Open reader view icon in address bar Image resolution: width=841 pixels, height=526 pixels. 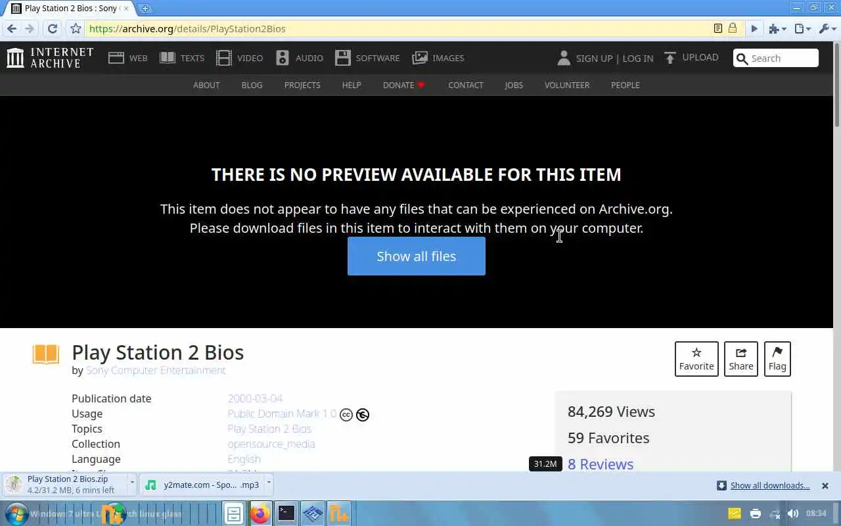718,28
